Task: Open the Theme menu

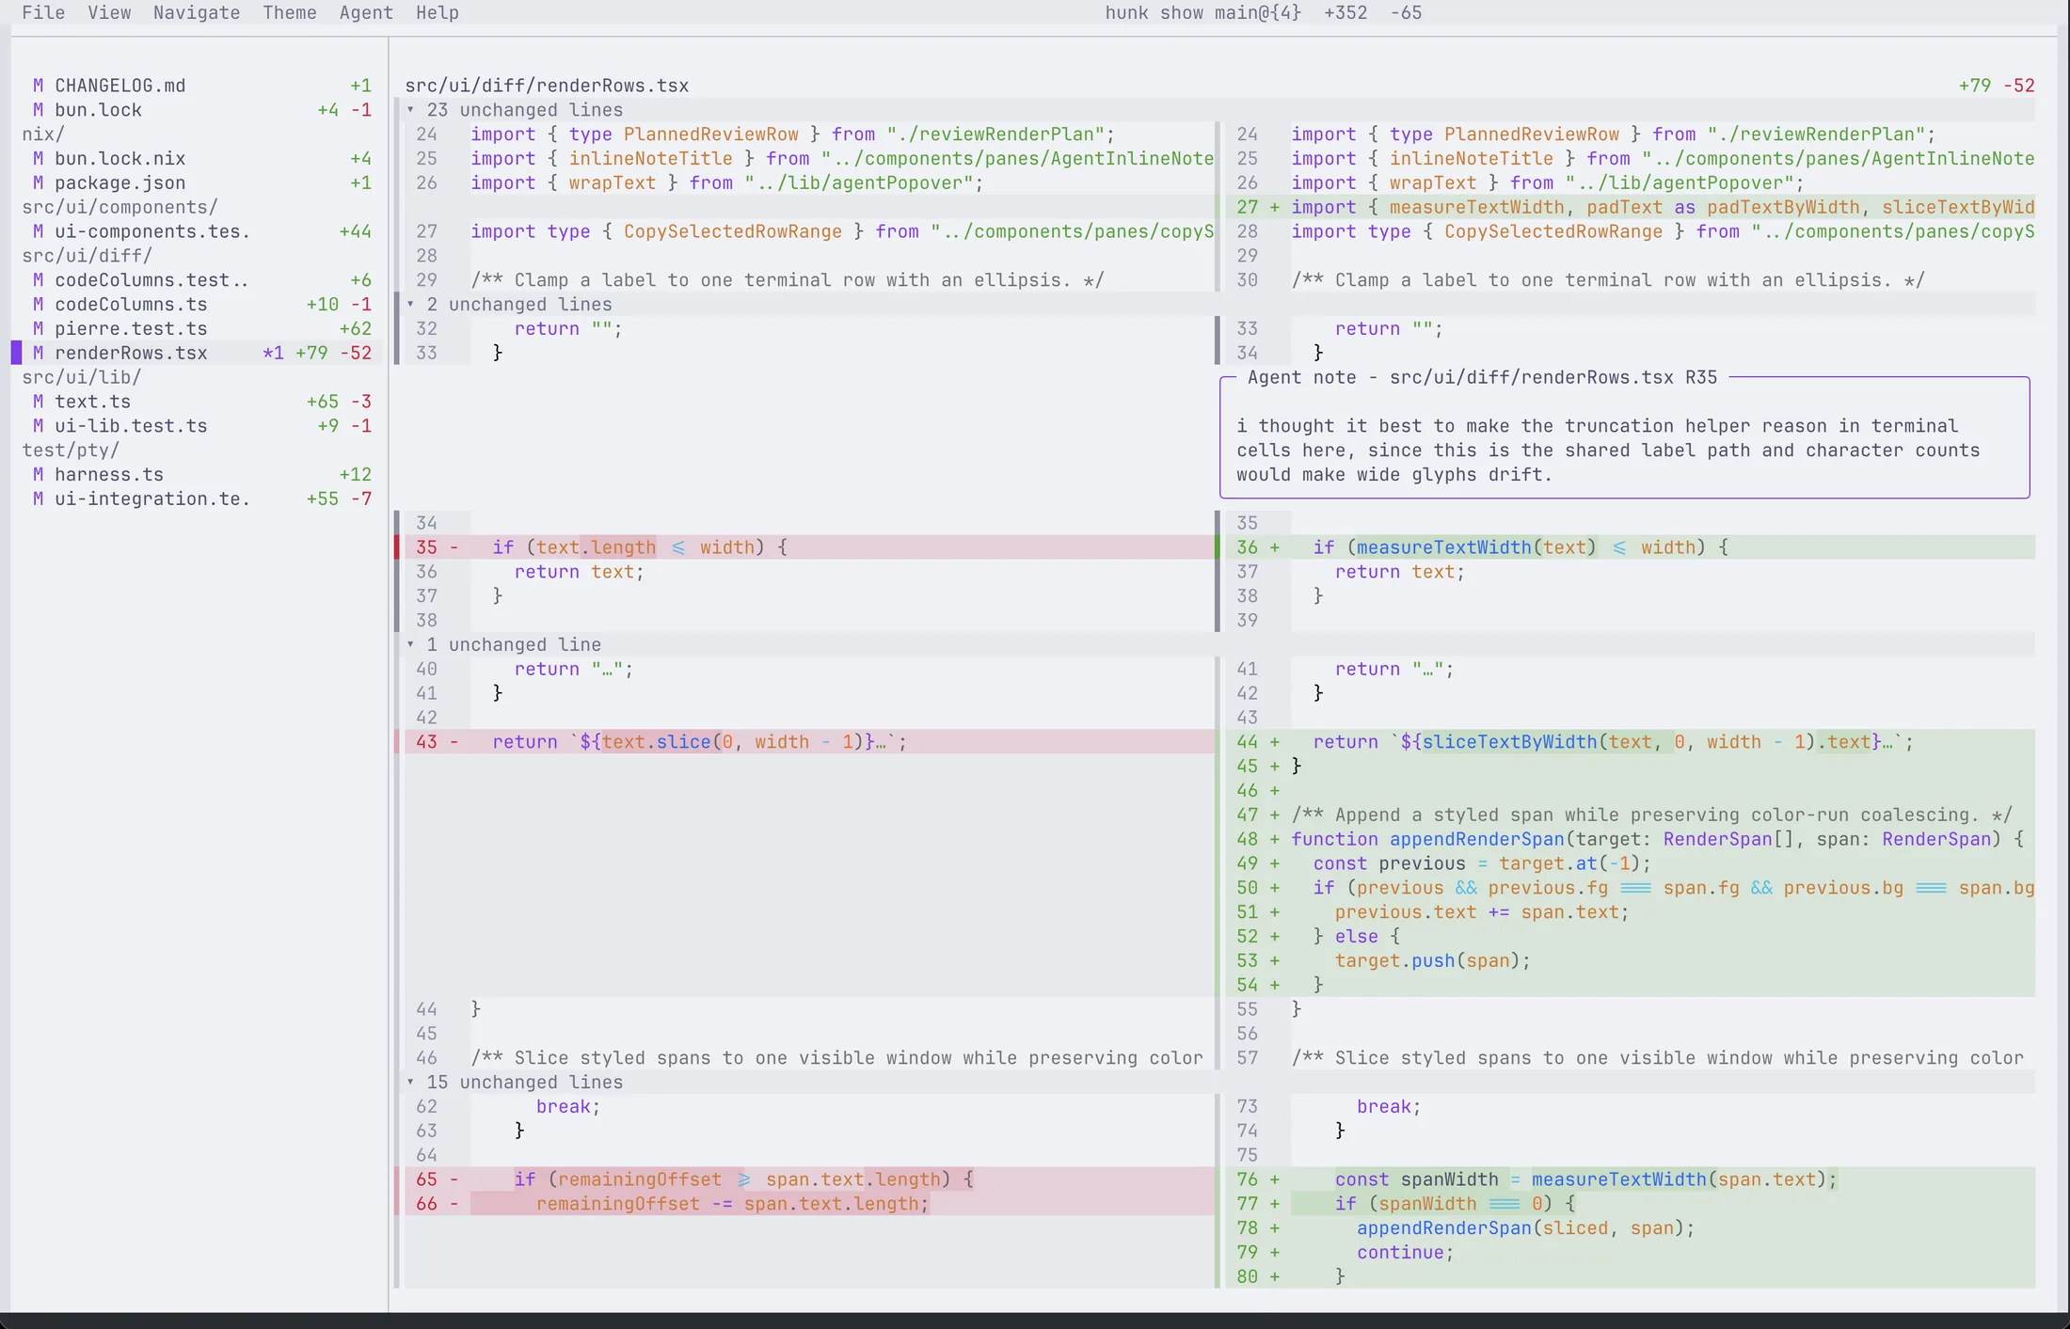Action: [x=290, y=13]
